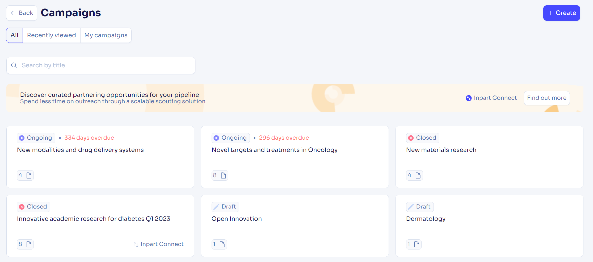Click document icon on New materials research card

click(x=418, y=176)
